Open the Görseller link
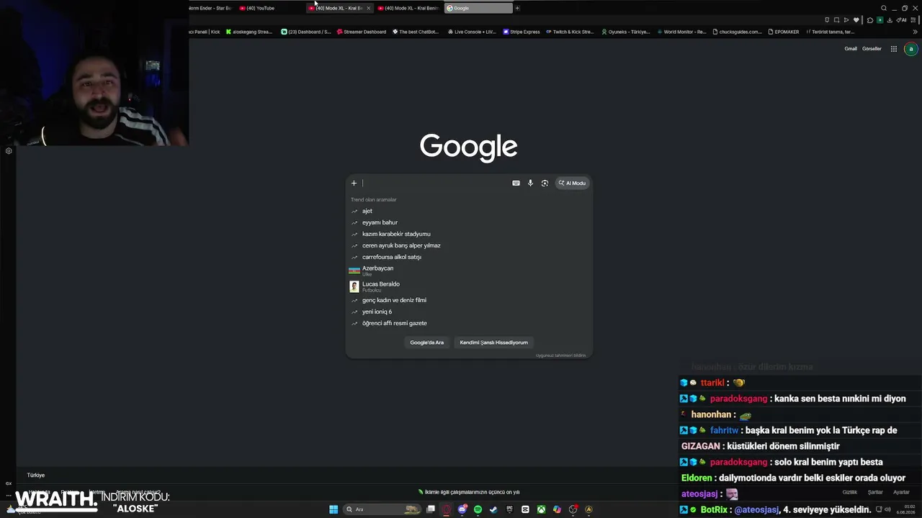This screenshot has width=922, height=518. [872, 49]
